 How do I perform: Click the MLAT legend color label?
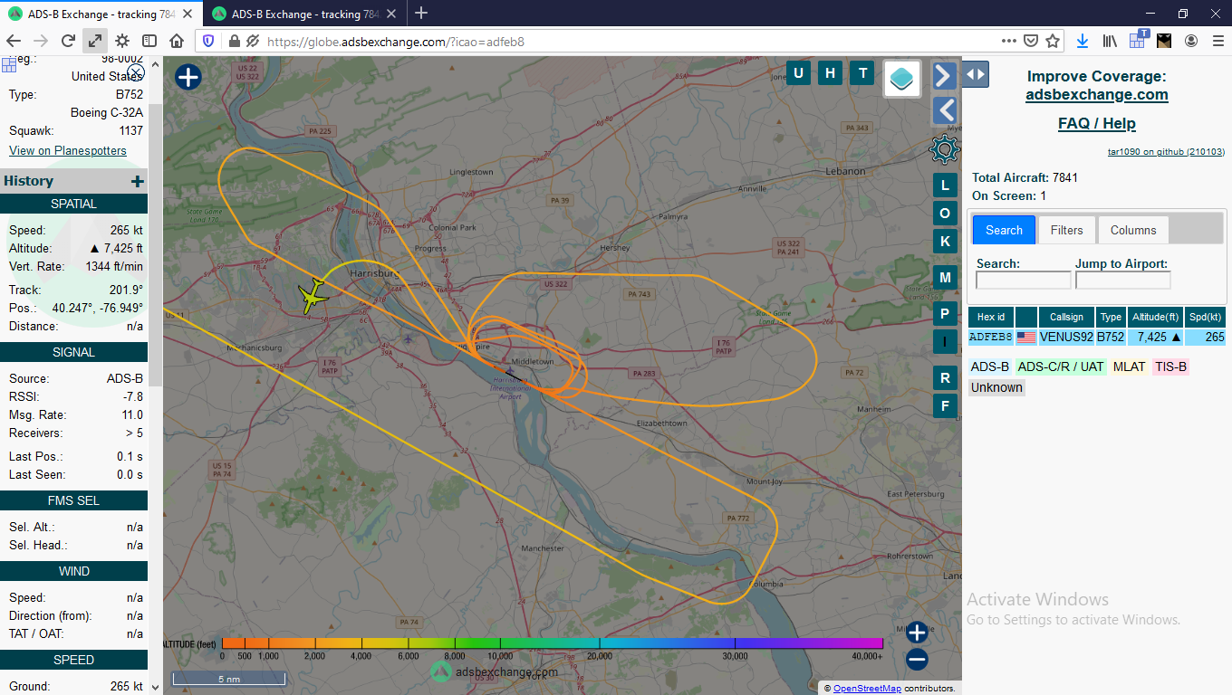pos(1129,367)
